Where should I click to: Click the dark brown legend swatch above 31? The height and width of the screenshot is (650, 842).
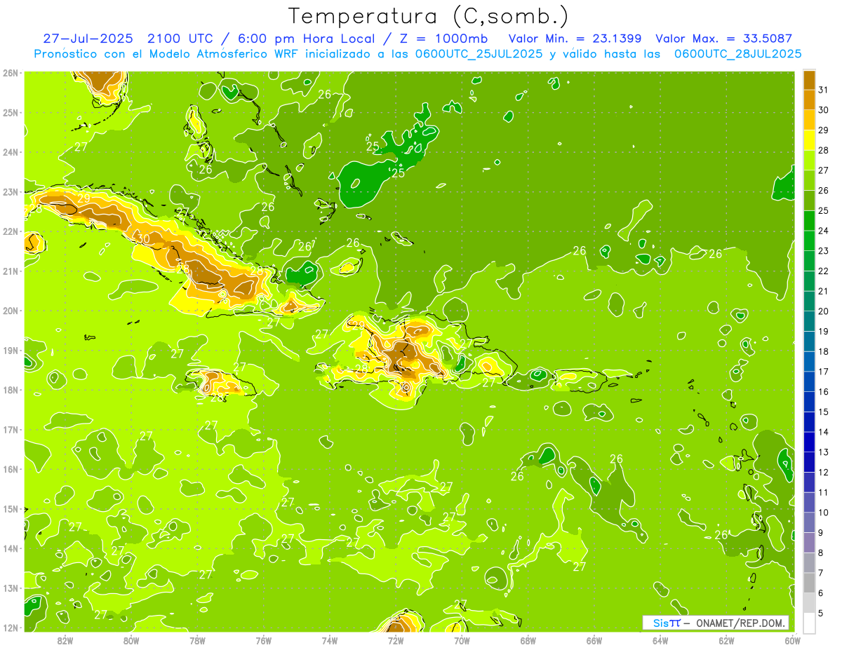pyautogui.click(x=810, y=81)
